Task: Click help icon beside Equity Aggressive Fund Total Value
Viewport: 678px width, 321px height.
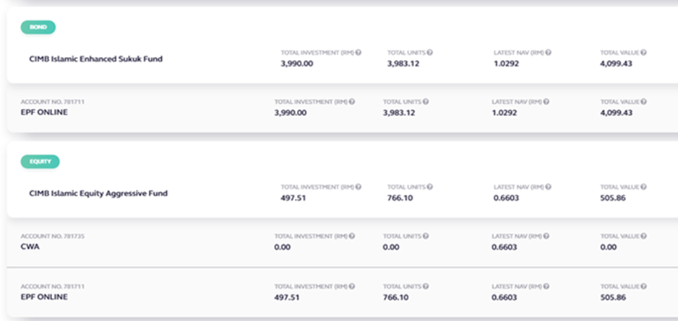Action: pyautogui.click(x=644, y=188)
